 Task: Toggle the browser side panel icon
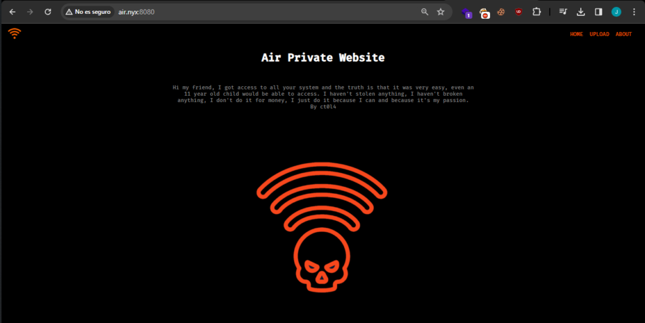click(598, 12)
